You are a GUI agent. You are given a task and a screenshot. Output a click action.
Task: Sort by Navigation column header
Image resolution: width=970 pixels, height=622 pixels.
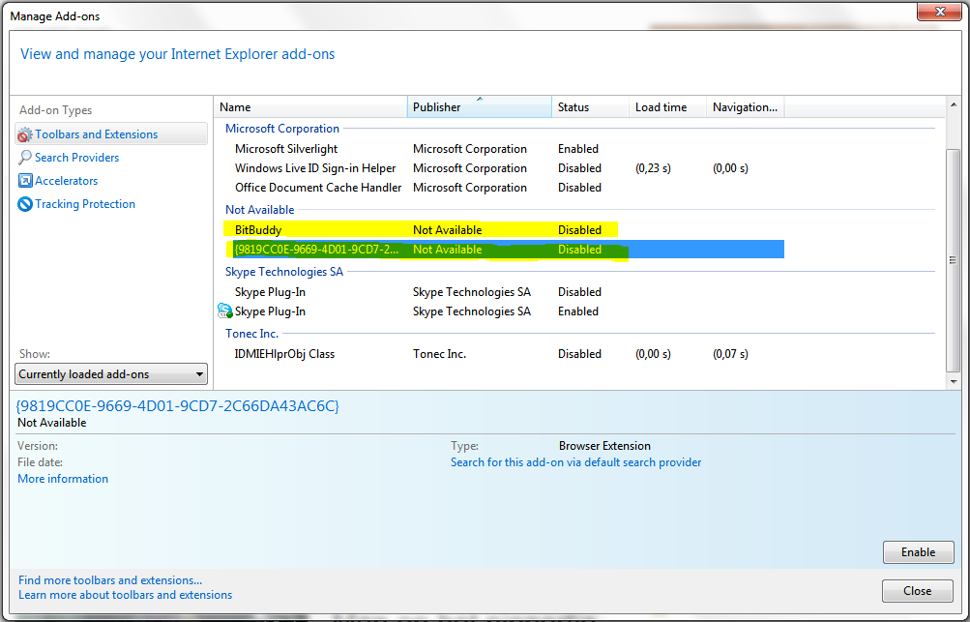[746, 107]
